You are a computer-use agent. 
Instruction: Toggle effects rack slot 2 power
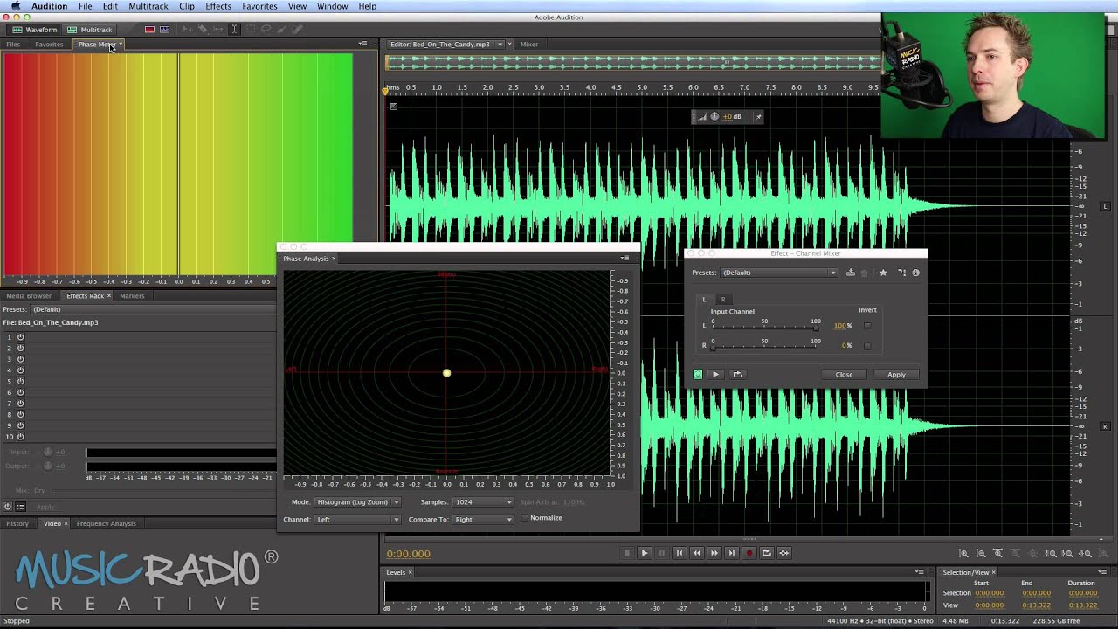20,348
